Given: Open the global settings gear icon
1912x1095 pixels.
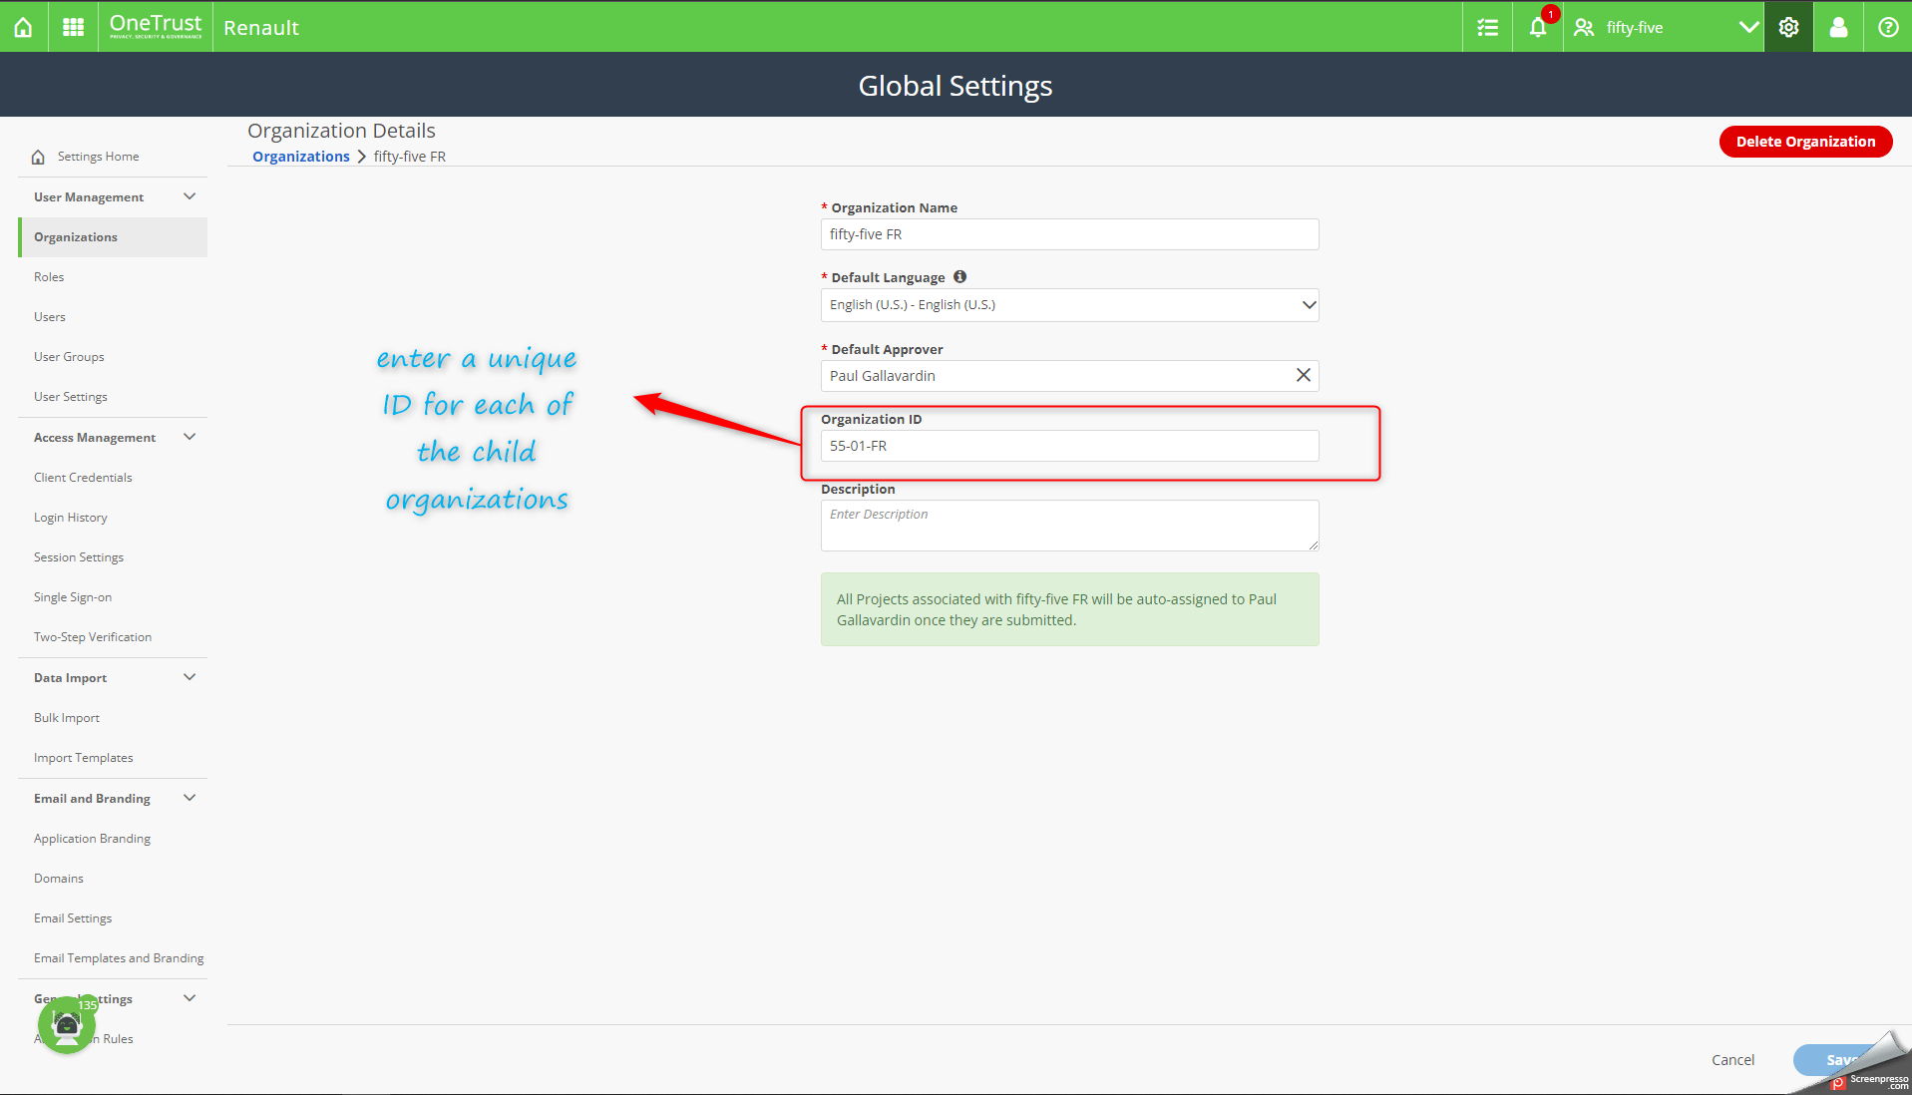Looking at the screenshot, I should click(1788, 27).
